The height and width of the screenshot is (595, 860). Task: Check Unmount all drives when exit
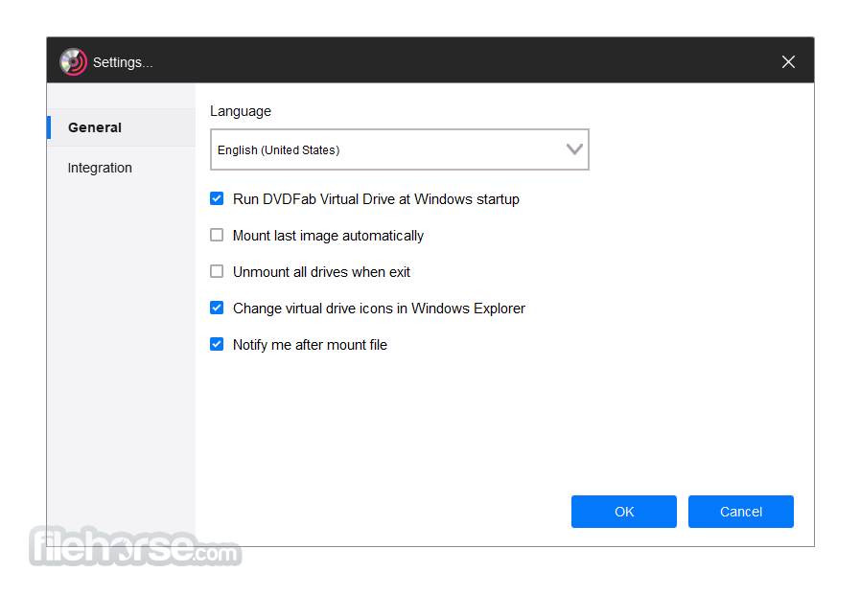217,271
